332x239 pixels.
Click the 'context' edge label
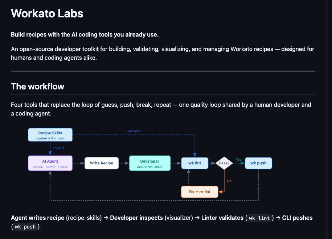[x=58, y=148]
